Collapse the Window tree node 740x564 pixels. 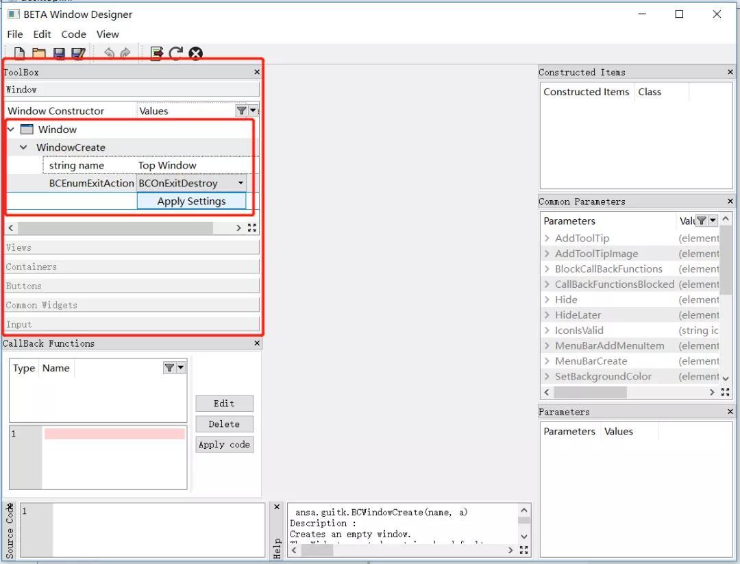12,129
